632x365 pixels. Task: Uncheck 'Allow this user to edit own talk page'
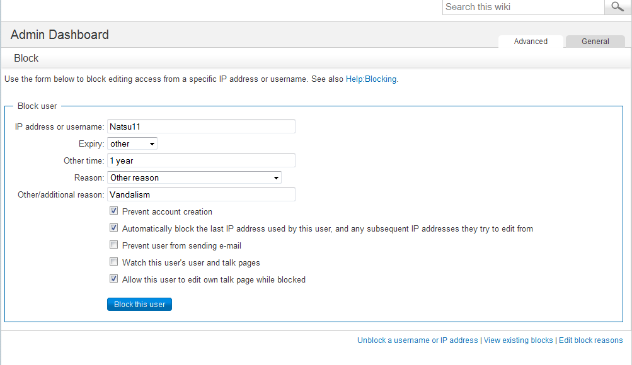pyautogui.click(x=113, y=279)
